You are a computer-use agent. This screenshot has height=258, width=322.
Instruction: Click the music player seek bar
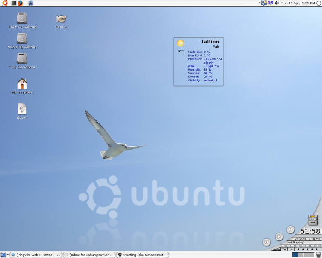click(x=301, y=246)
